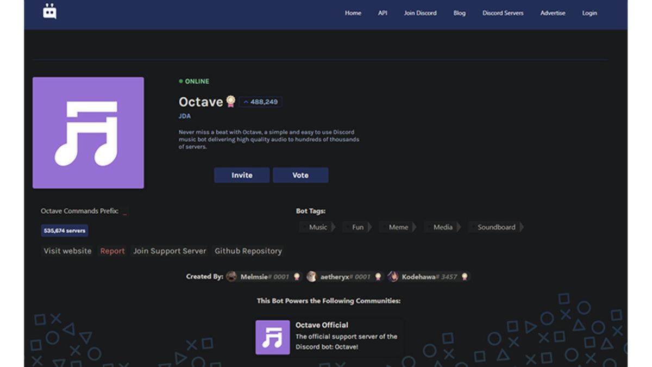Expand the Music tag chevron
The image size is (652, 367).
pyautogui.click(x=333, y=227)
